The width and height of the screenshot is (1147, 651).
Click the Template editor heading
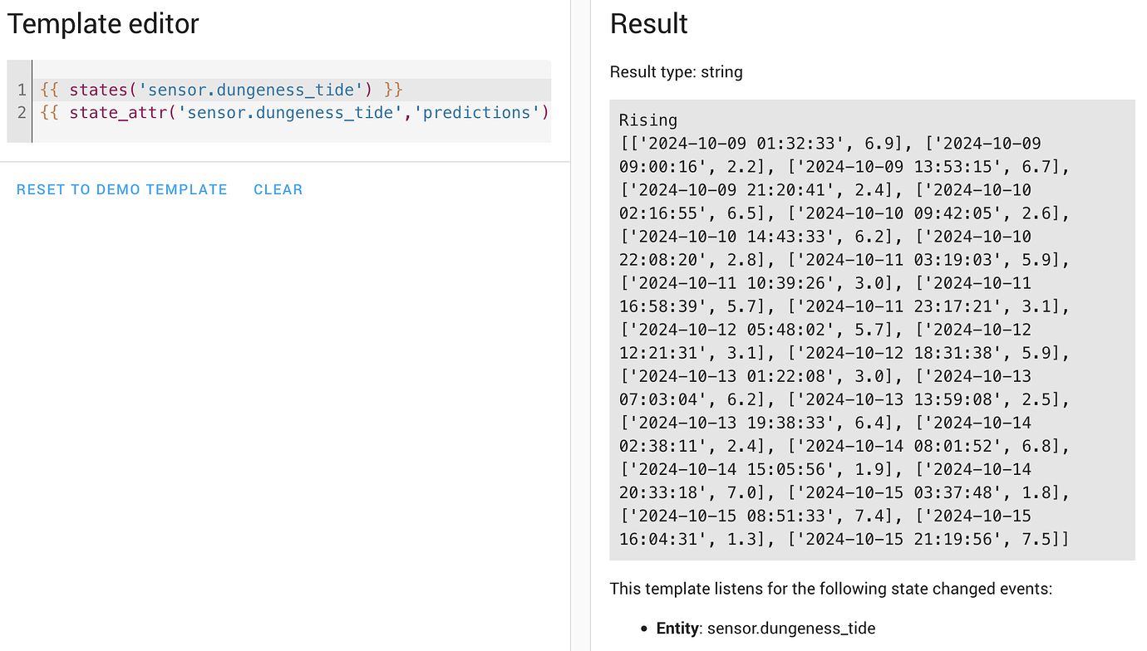(103, 24)
